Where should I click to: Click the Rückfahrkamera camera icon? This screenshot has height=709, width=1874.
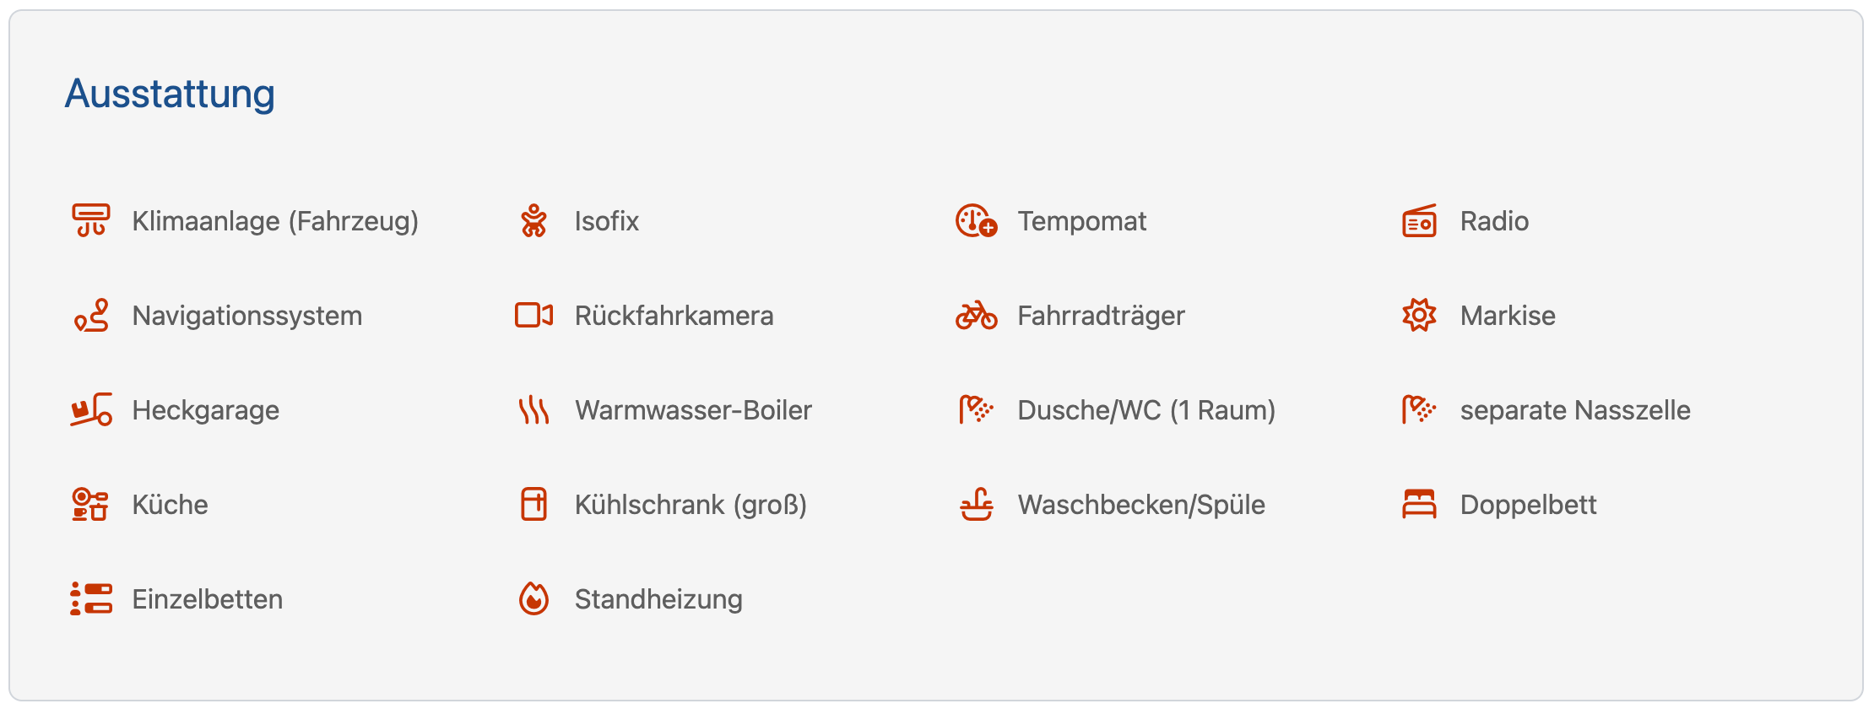[533, 316]
